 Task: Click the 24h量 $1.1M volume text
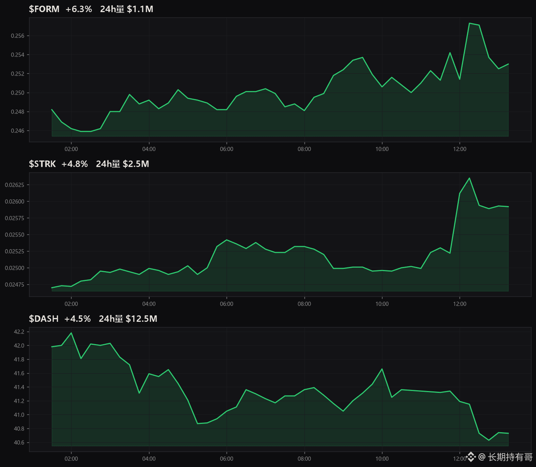[x=127, y=9]
